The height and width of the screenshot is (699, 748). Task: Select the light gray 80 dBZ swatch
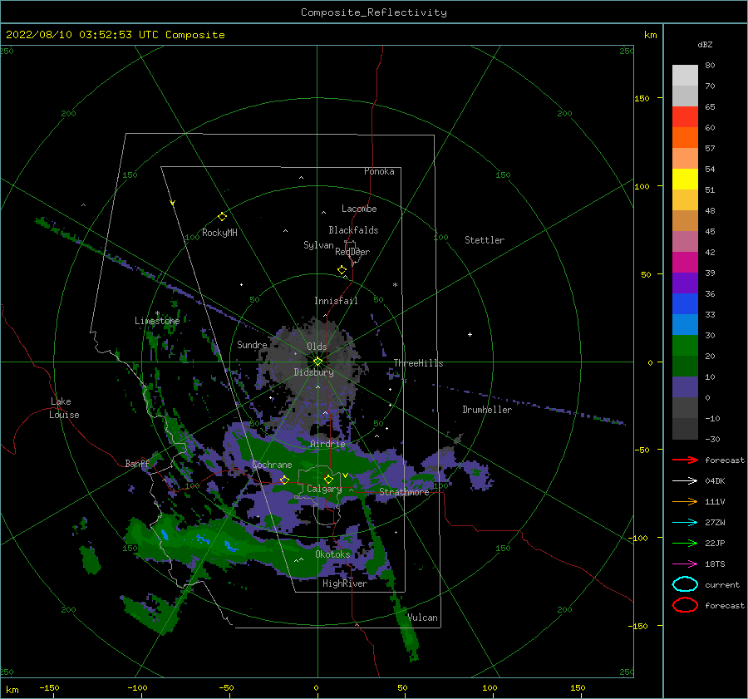(x=685, y=75)
